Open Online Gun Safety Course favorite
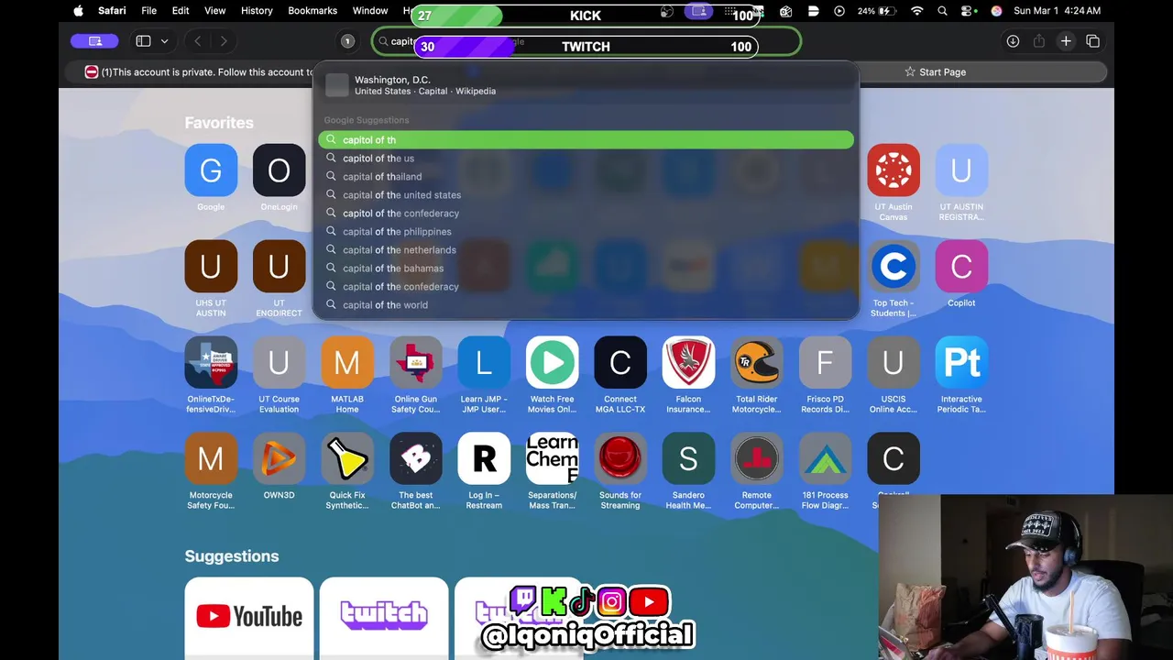The image size is (1173, 660). [415, 363]
